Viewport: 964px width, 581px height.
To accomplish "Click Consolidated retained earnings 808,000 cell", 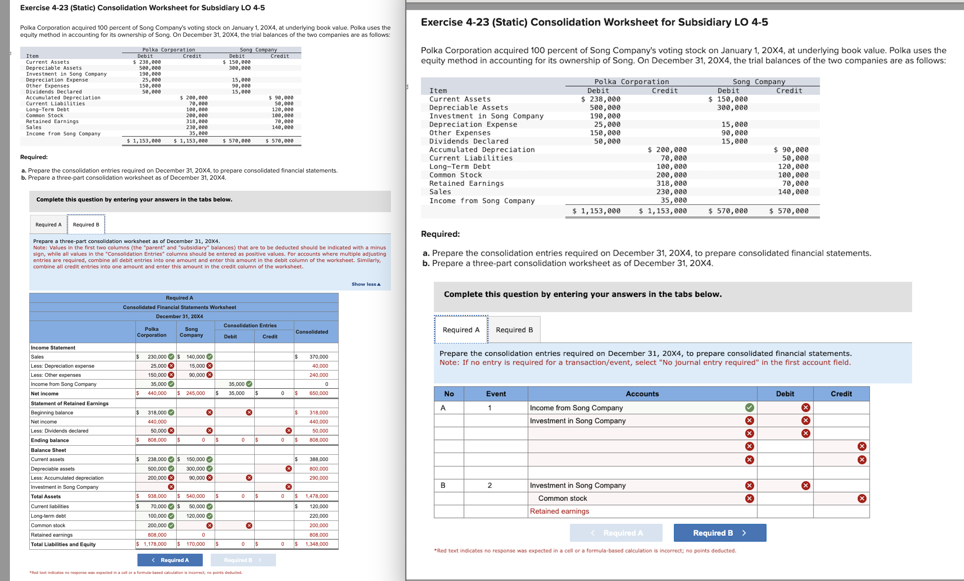I will tap(316, 535).
